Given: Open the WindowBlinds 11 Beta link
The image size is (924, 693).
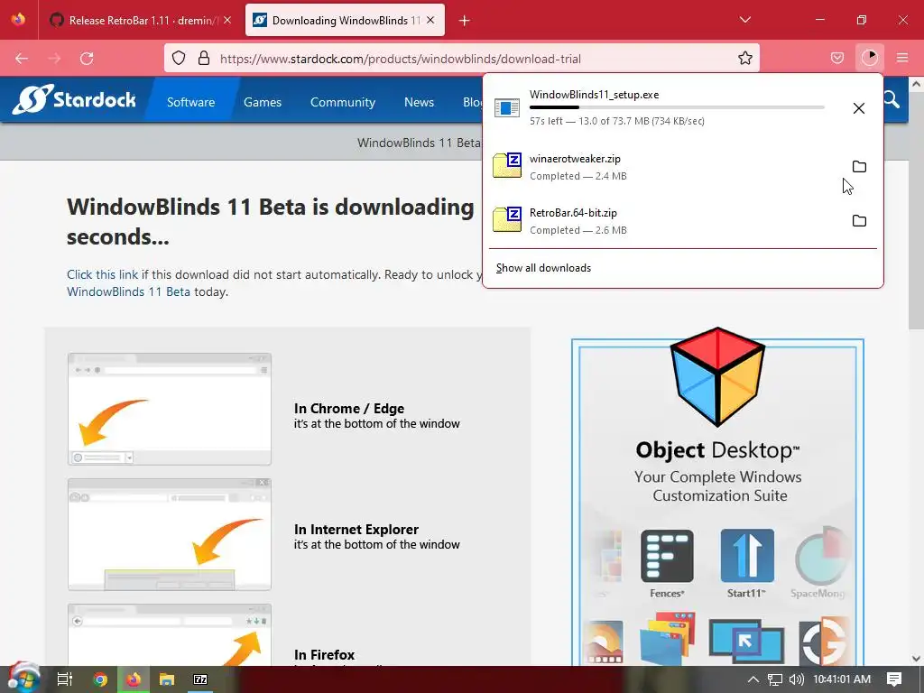Looking at the screenshot, I should pyautogui.click(x=128, y=291).
